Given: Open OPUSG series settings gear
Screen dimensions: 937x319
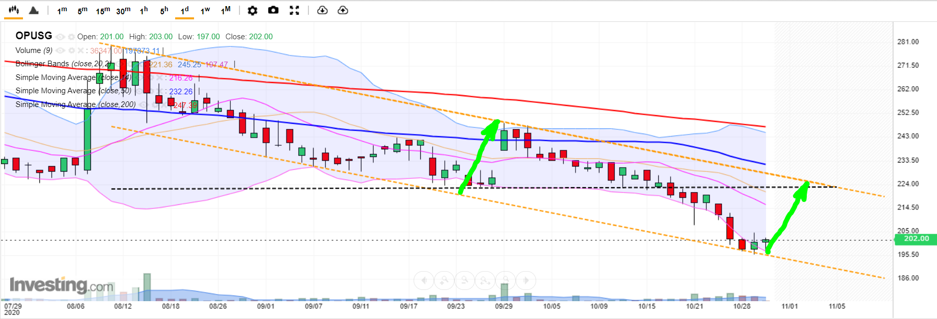Looking at the screenshot, I should coord(71,37).
